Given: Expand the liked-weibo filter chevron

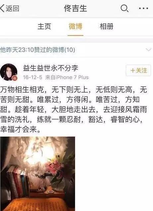Looking at the screenshot, I should 149,50.
